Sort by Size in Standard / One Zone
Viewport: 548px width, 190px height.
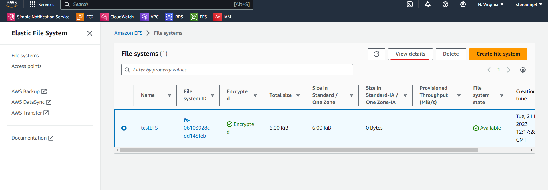pyautogui.click(x=352, y=95)
